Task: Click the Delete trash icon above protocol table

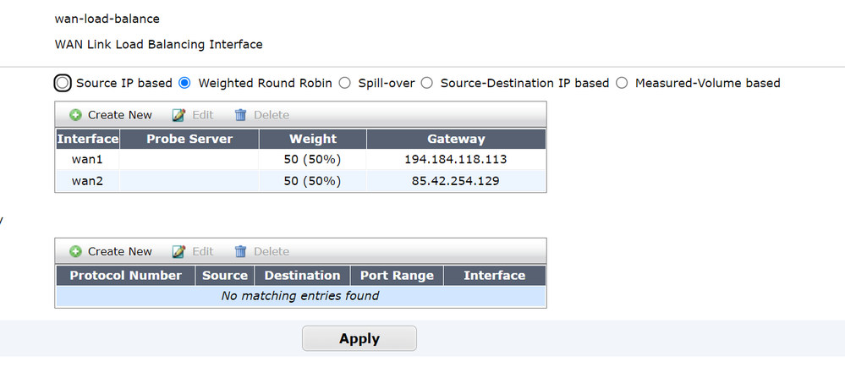Action: [240, 251]
